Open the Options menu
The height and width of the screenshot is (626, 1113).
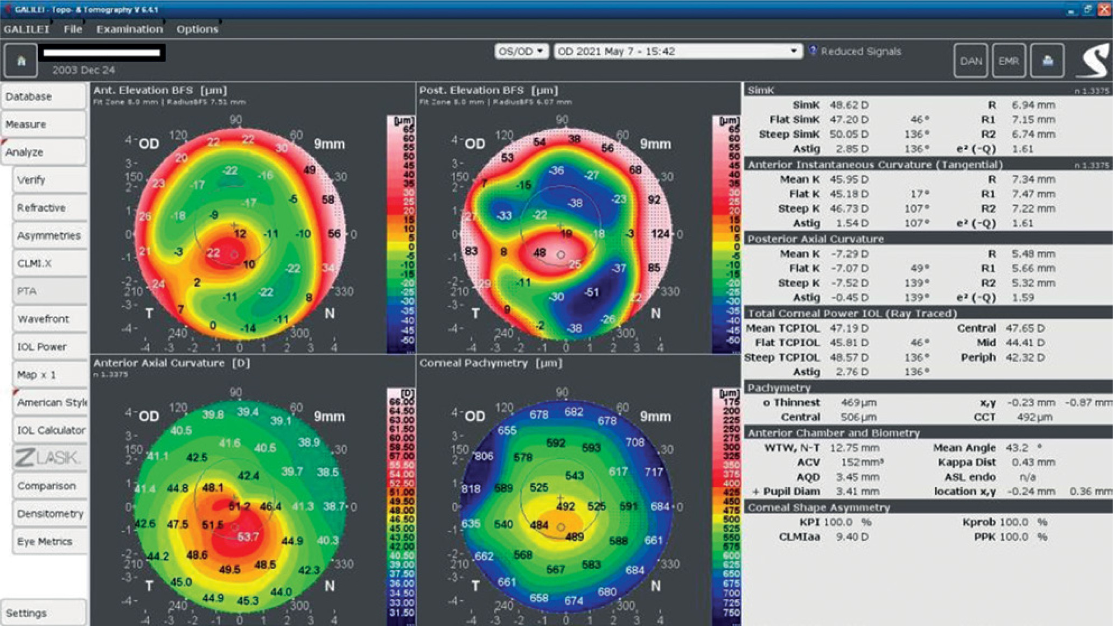click(x=197, y=29)
